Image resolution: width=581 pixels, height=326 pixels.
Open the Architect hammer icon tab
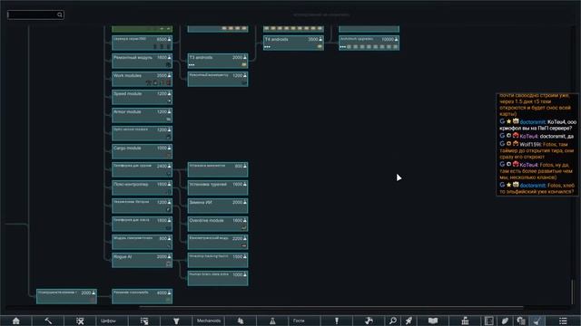48,321
